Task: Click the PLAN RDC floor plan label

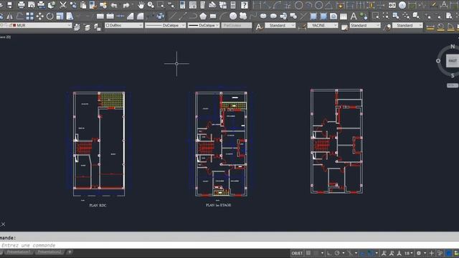Action: (98, 206)
